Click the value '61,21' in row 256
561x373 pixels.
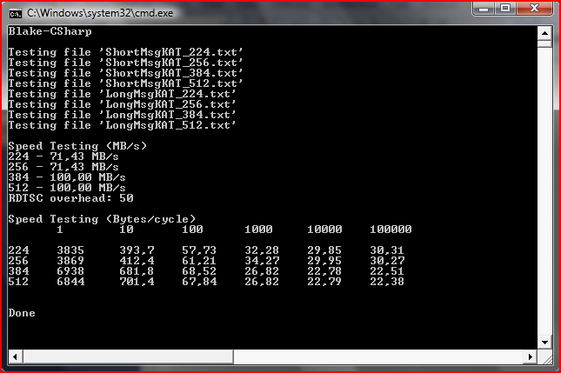click(x=199, y=261)
